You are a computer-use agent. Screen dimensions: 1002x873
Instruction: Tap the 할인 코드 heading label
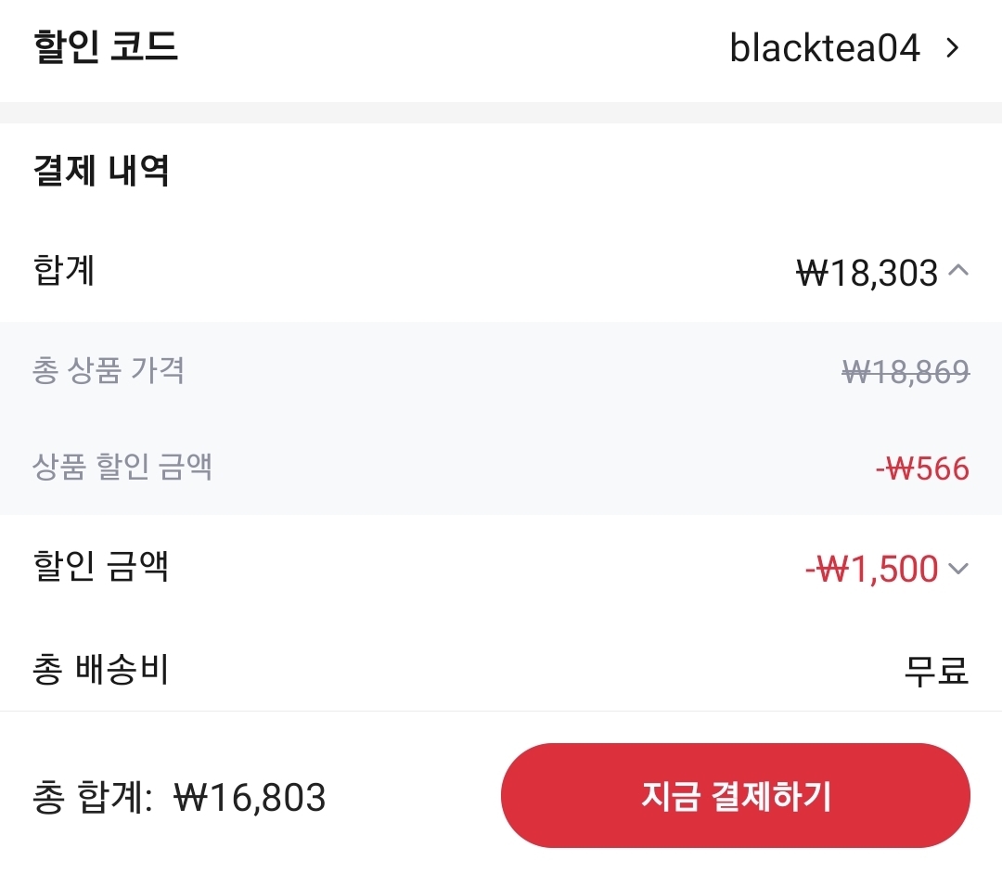point(105,47)
